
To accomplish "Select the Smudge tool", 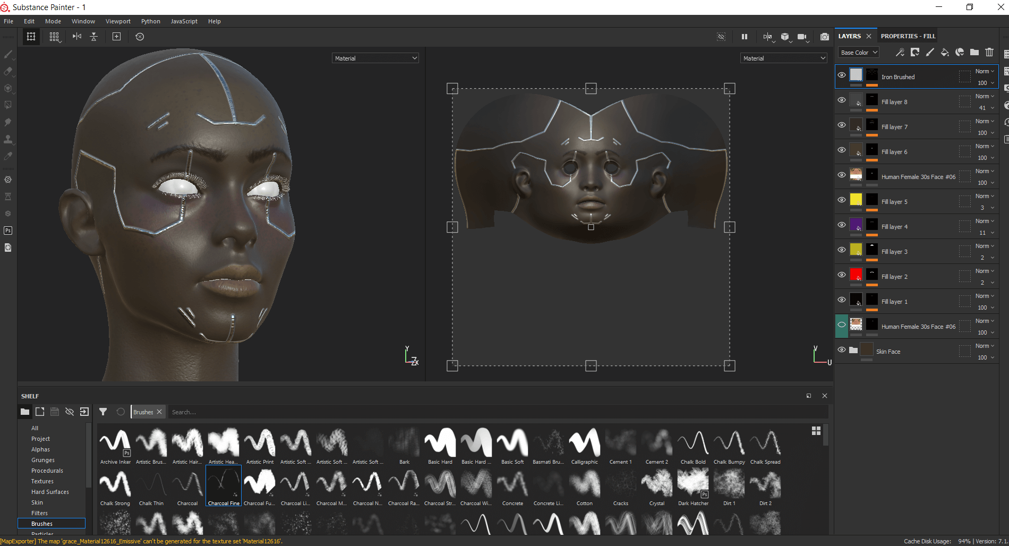I will 8,122.
